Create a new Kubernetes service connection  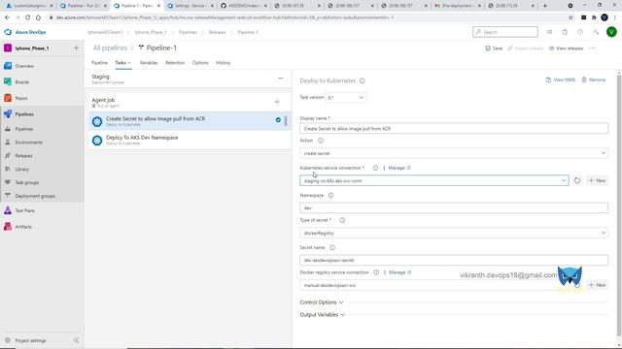pyautogui.click(x=597, y=180)
